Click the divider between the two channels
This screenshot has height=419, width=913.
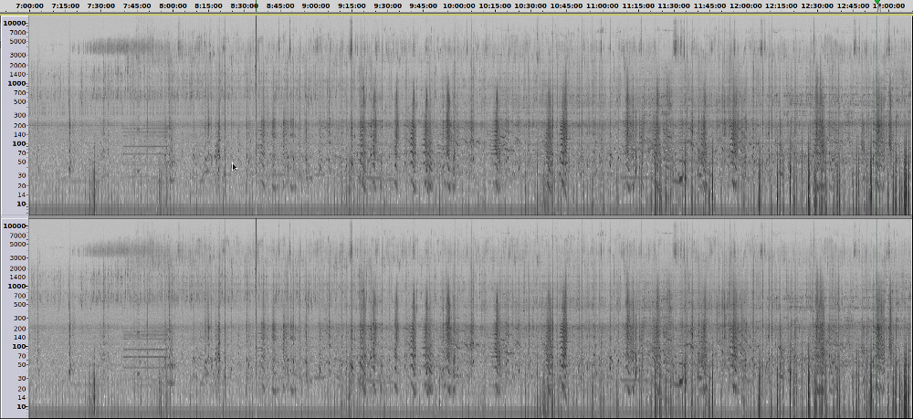[x=456, y=217]
